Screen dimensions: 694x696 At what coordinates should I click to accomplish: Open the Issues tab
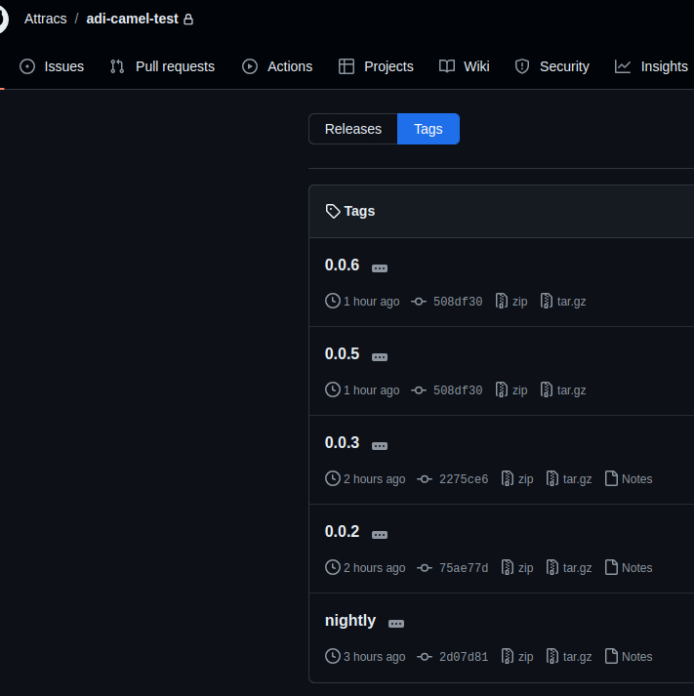click(52, 66)
